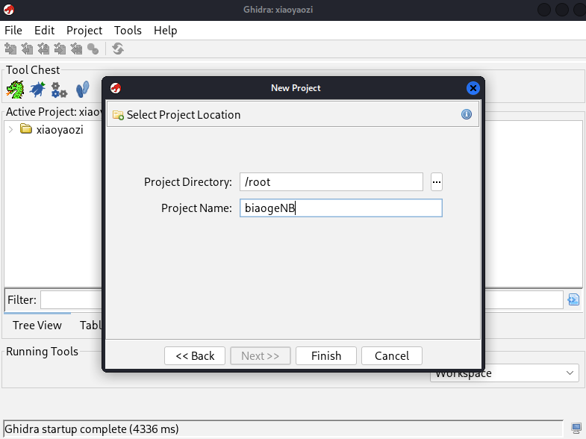Close the New Project dialog

[473, 88]
